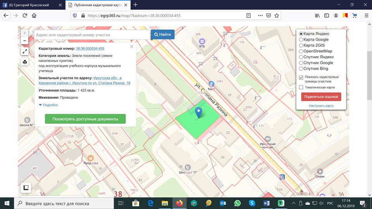The width and height of the screenshot is (372, 209).
Task: Open Skype from taskbar
Action: tap(252, 203)
